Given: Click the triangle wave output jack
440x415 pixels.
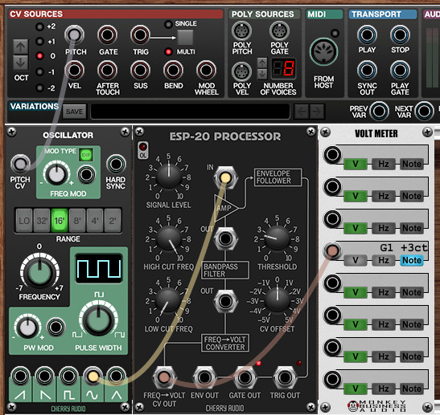Looking at the screenshot, I should coord(116,376).
